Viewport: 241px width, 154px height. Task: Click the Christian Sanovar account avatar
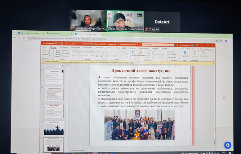click(x=192, y=45)
